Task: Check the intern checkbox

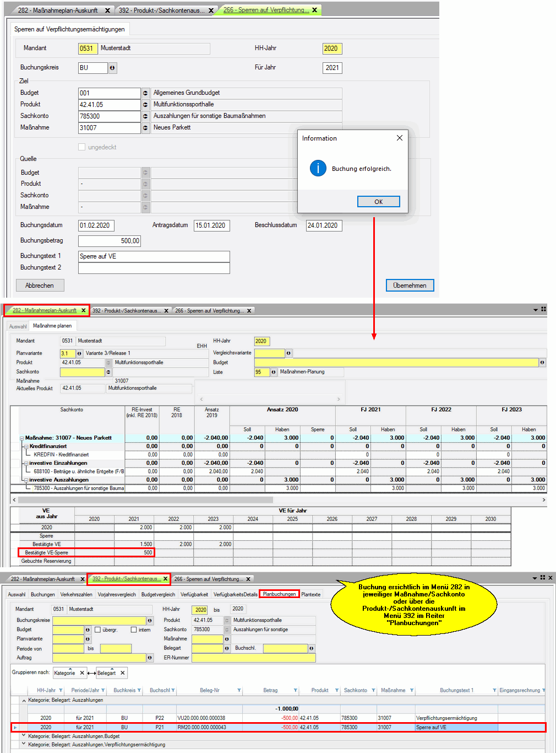Action: coord(134,630)
